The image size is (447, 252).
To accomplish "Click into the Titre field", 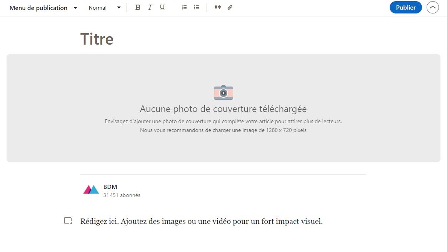I will coord(97,39).
